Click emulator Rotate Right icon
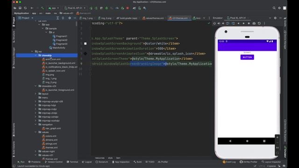 [x=233, y=23]
